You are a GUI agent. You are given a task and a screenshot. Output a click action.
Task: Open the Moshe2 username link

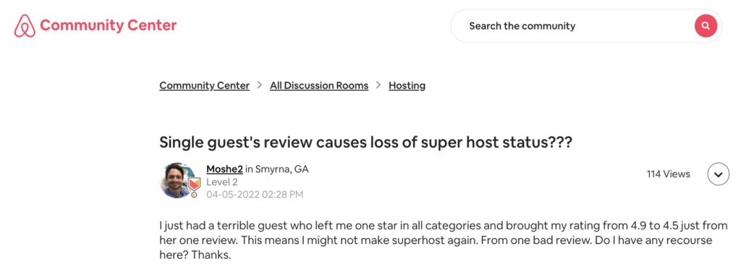click(x=224, y=169)
